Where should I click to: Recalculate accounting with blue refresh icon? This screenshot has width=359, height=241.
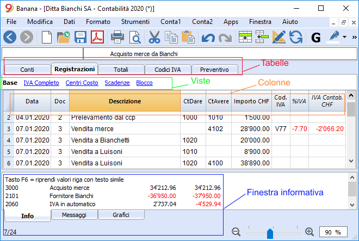296,37
